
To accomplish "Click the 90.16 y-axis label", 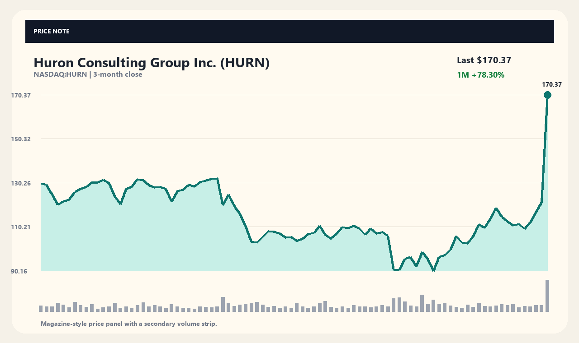I will click(19, 271).
